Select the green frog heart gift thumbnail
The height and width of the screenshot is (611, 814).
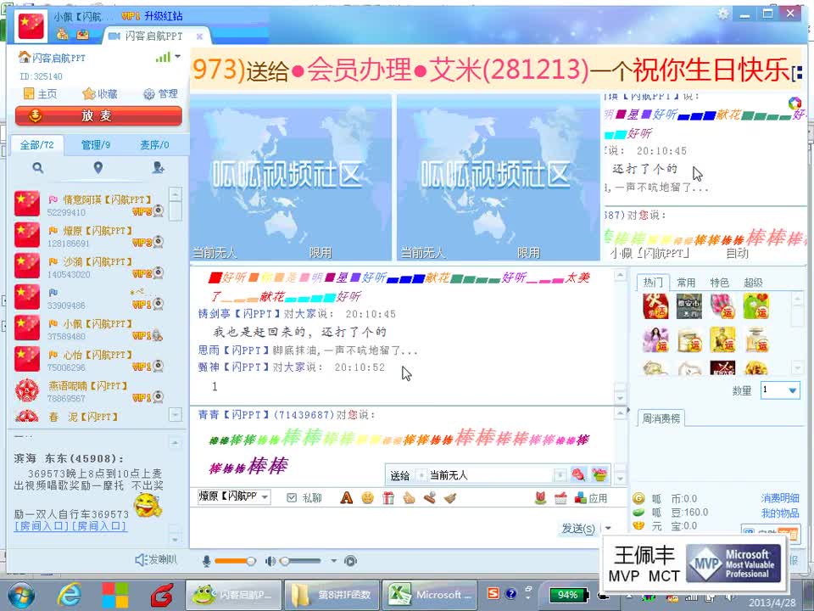click(755, 306)
